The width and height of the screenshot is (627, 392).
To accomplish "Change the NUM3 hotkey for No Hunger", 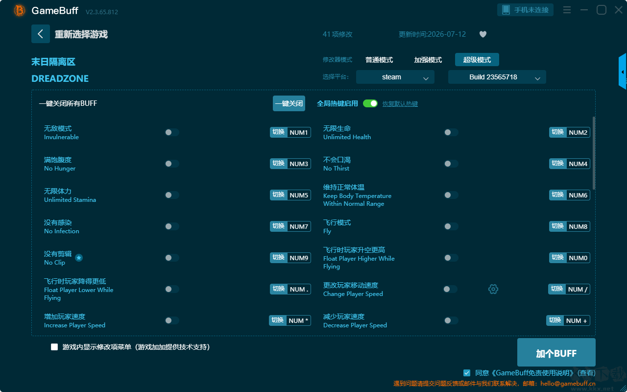I will [290, 164].
